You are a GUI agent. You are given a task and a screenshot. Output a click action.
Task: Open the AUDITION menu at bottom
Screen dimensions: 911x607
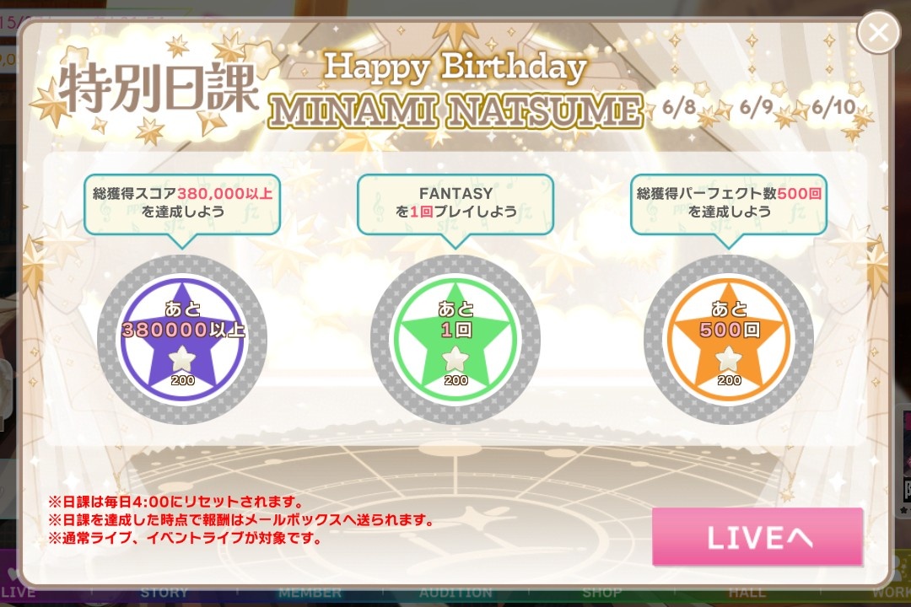point(455,593)
